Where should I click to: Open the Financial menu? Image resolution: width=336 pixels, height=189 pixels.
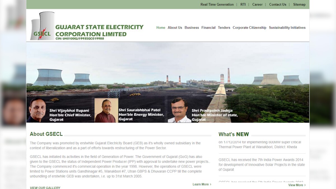tap(208, 28)
